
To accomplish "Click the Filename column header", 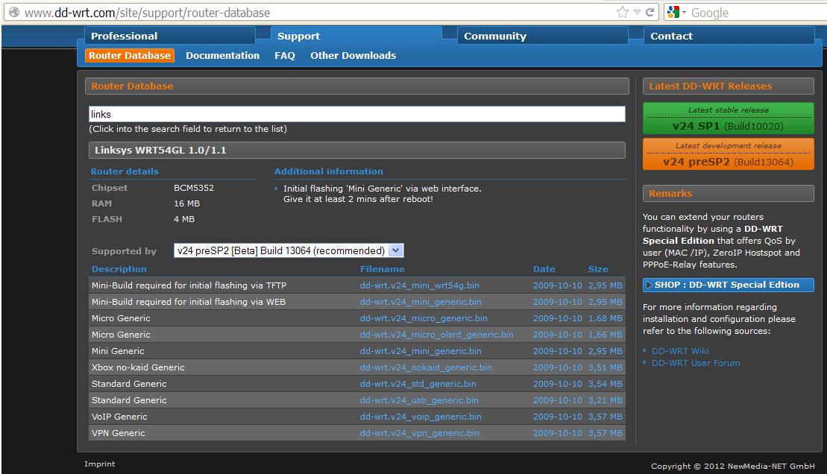I will point(382,269).
